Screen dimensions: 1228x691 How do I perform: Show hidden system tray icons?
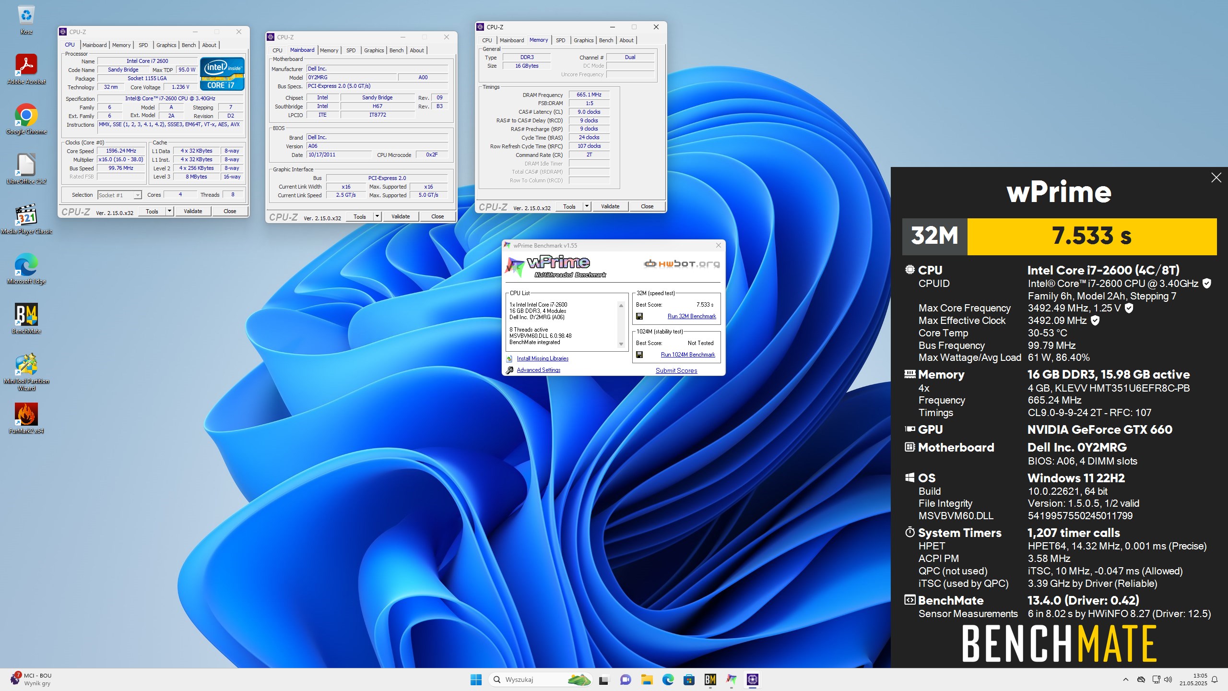(1126, 679)
